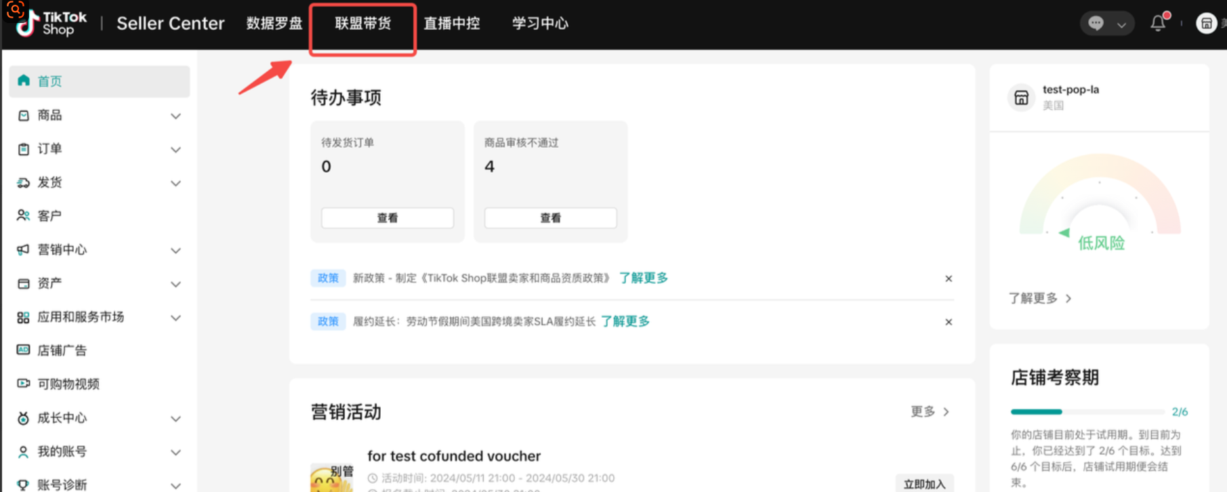Click the shop account avatar icon

pyautogui.click(x=1206, y=24)
